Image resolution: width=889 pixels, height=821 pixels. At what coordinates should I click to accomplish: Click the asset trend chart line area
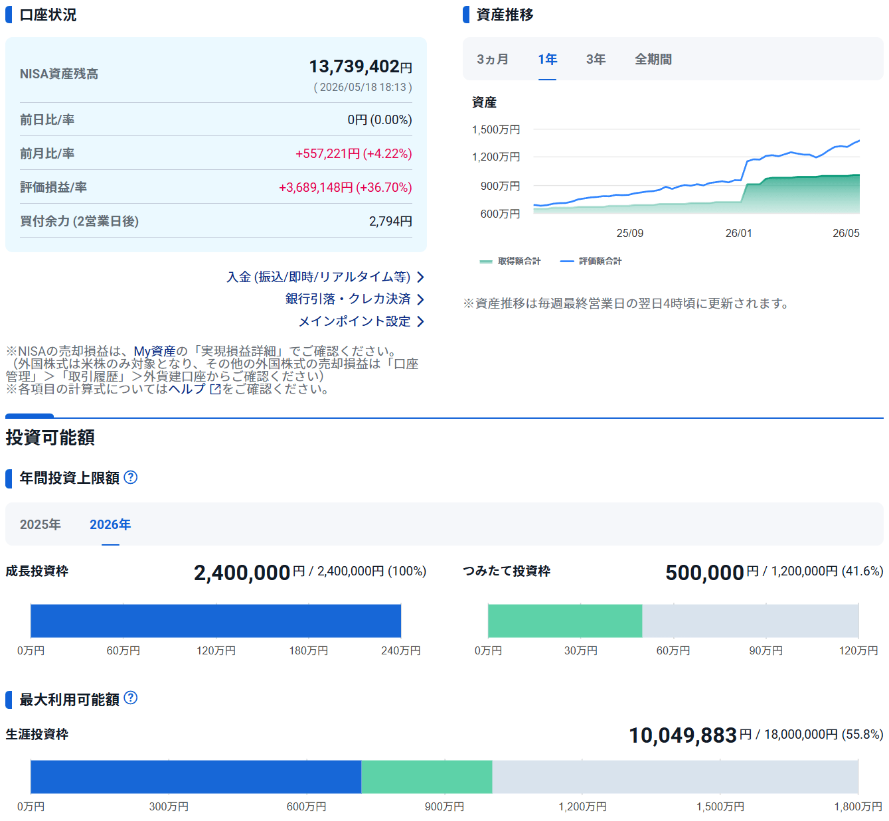tap(696, 171)
